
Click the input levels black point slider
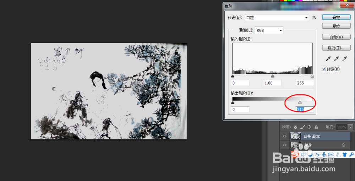pyautogui.click(x=233, y=76)
